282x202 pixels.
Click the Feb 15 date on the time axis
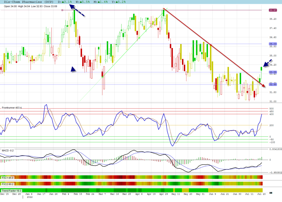click(x=78, y=194)
